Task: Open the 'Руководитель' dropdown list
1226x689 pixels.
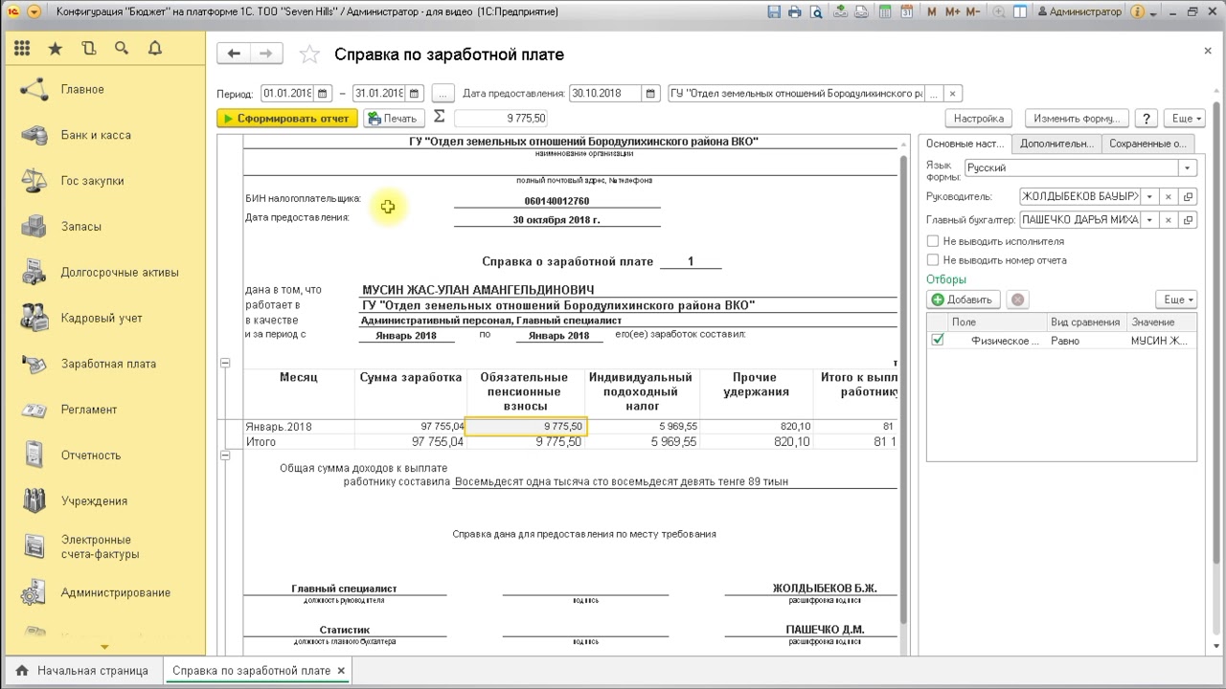Action: (x=1149, y=197)
